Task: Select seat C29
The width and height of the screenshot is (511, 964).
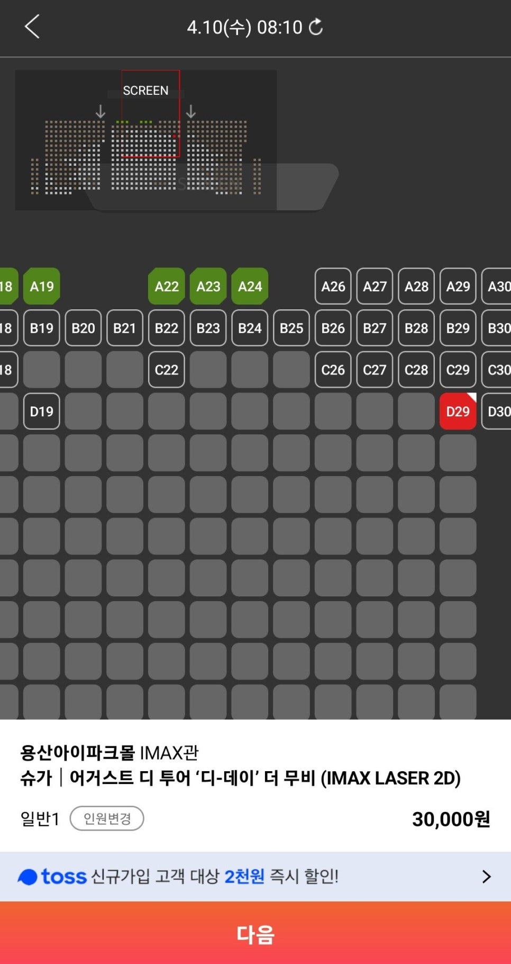Action: click(458, 370)
